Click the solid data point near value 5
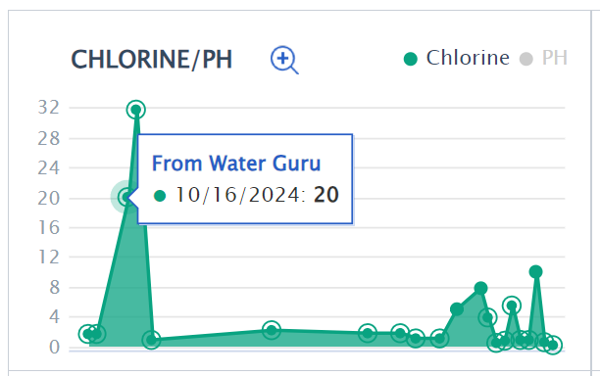The height and width of the screenshot is (376, 600). (x=457, y=309)
